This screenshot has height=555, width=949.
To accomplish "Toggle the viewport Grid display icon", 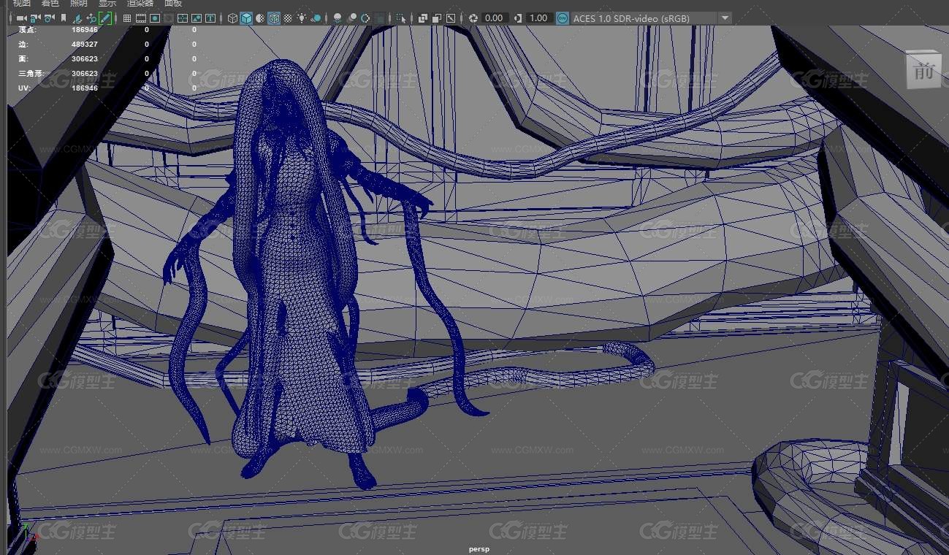I will (x=127, y=18).
